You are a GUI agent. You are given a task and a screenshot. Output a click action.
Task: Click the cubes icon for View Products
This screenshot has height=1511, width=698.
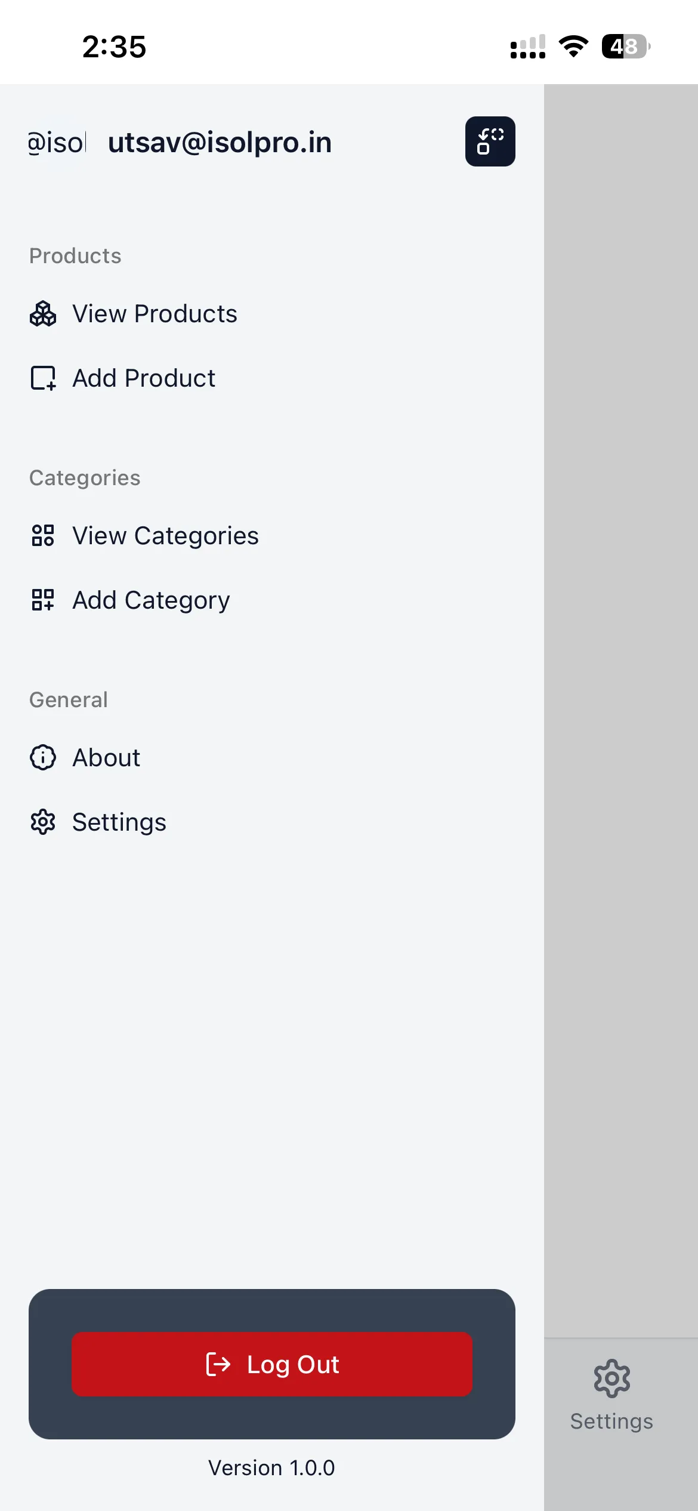tap(43, 314)
